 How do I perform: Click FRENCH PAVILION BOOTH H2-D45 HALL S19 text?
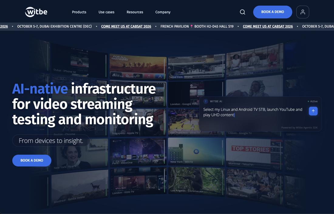197,26
